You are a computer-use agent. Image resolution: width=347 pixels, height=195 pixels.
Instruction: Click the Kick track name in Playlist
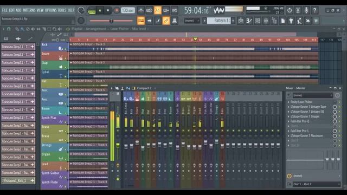tap(44, 44)
